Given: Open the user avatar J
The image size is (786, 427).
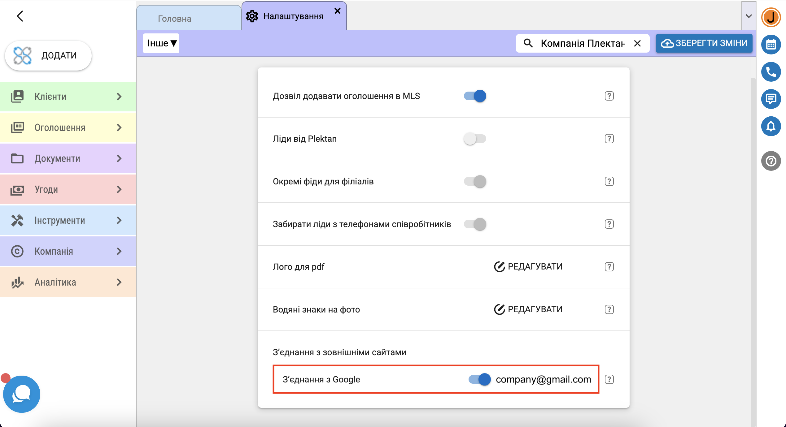Looking at the screenshot, I should pyautogui.click(x=771, y=17).
